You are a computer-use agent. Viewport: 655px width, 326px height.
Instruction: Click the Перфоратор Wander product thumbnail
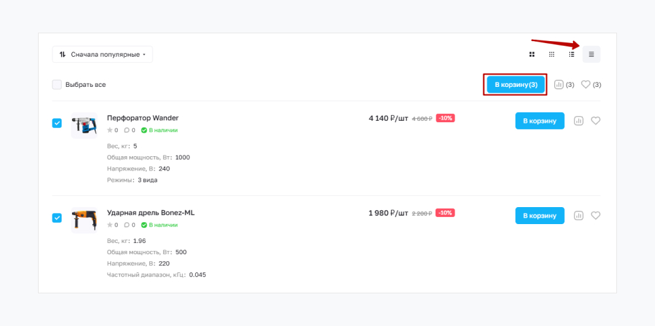click(x=84, y=125)
